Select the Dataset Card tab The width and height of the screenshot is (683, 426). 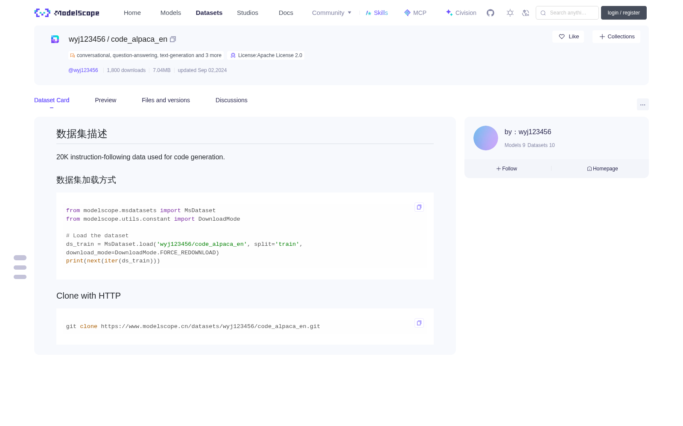pyautogui.click(x=52, y=100)
